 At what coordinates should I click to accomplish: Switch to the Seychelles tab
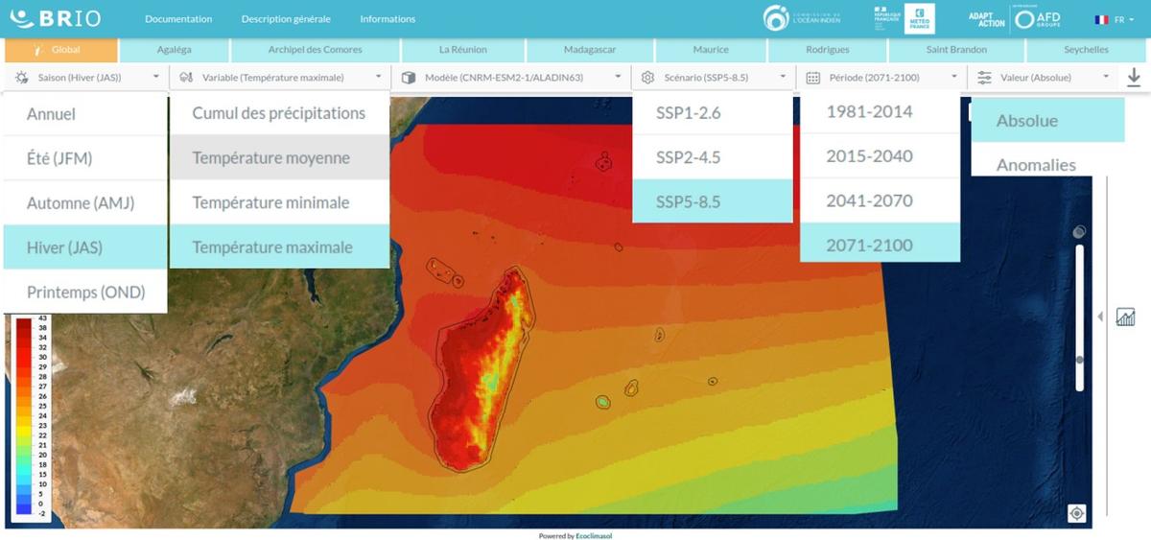[x=1086, y=49]
